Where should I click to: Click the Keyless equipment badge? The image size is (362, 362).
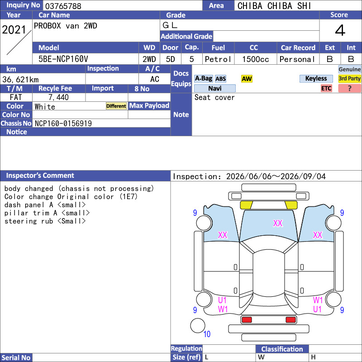pos(316,79)
